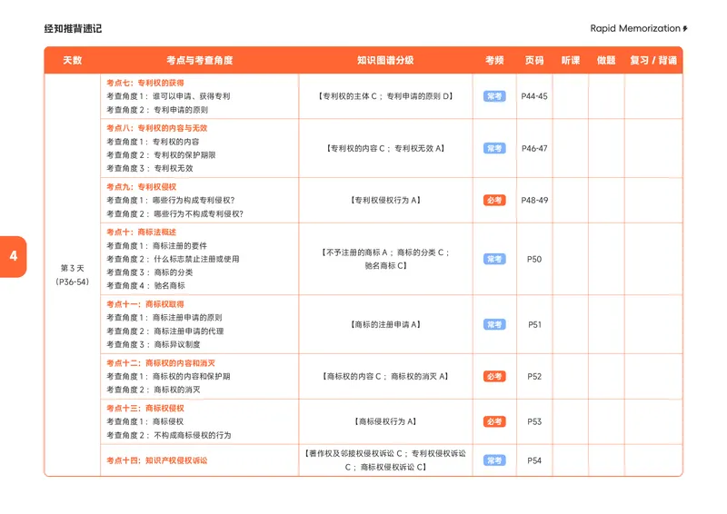Click the 必考 badge in the P52 row
The width and height of the screenshot is (727, 514).
point(494,376)
